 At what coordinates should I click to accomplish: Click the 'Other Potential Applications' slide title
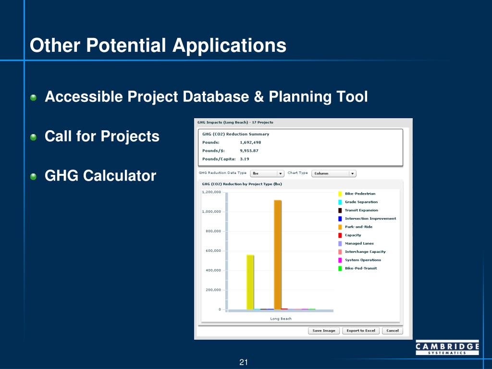point(158,46)
